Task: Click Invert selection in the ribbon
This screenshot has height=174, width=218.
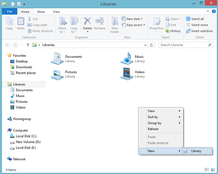Action: pyautogui.click(x=199, y=31)
